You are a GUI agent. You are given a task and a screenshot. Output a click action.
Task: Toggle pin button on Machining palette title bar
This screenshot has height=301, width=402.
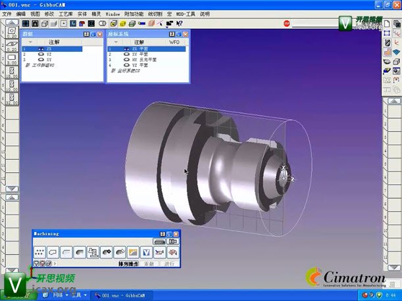coord(163,234)
